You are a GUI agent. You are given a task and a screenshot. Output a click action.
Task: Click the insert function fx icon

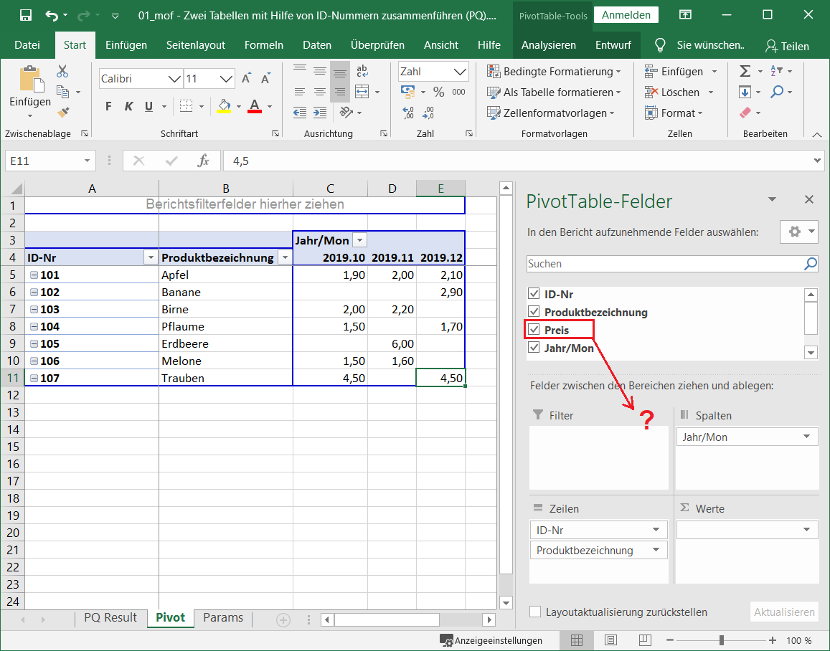pyautogui.click(x=203, y=161)
